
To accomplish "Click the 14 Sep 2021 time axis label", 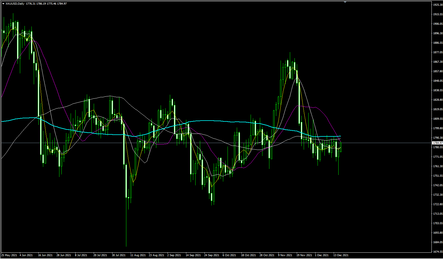I will pos(193,255).
